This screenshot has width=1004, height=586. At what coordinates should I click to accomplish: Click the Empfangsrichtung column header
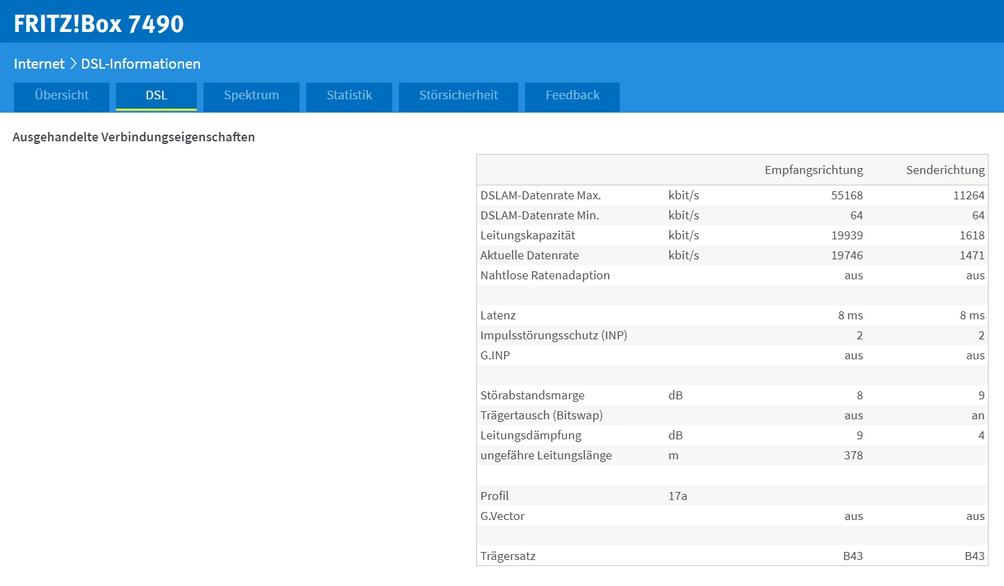[x=813, y=170]
